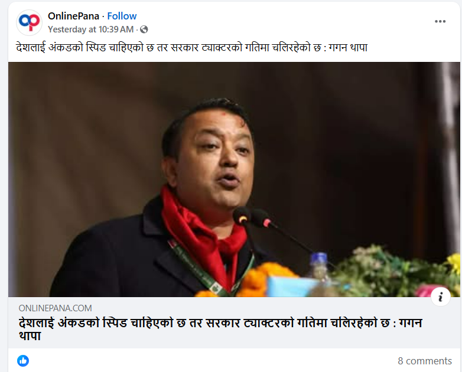Screen dimensions: 462x372
Task: Open the 8 comments link
Action: 425,361
